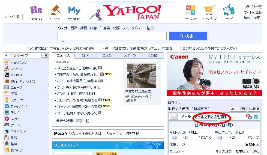The height and width of the screenshot is (155, 267).
Task: Open the カテゴリ一覧 link
Action: click(x=253, y=7)
